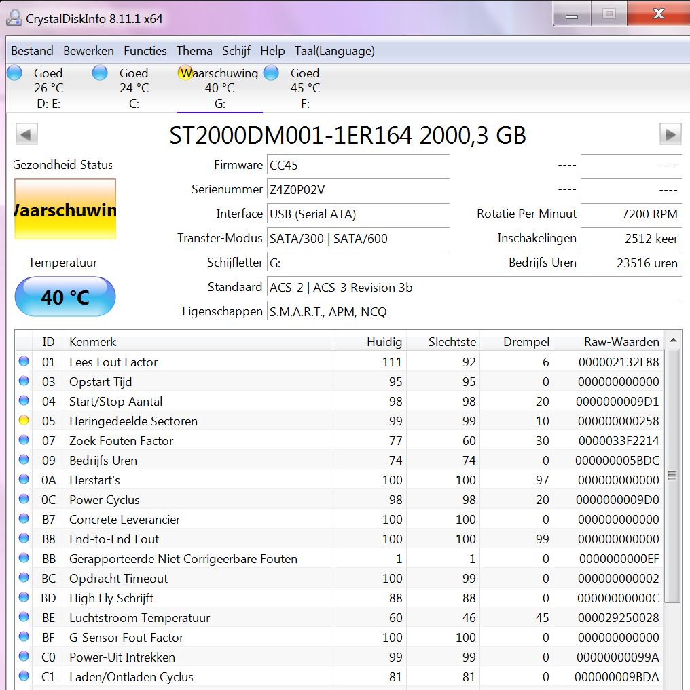690x690 pixels.
Task: Click status orb for G-Sensor Fout Factor
Action: point(24,637)
